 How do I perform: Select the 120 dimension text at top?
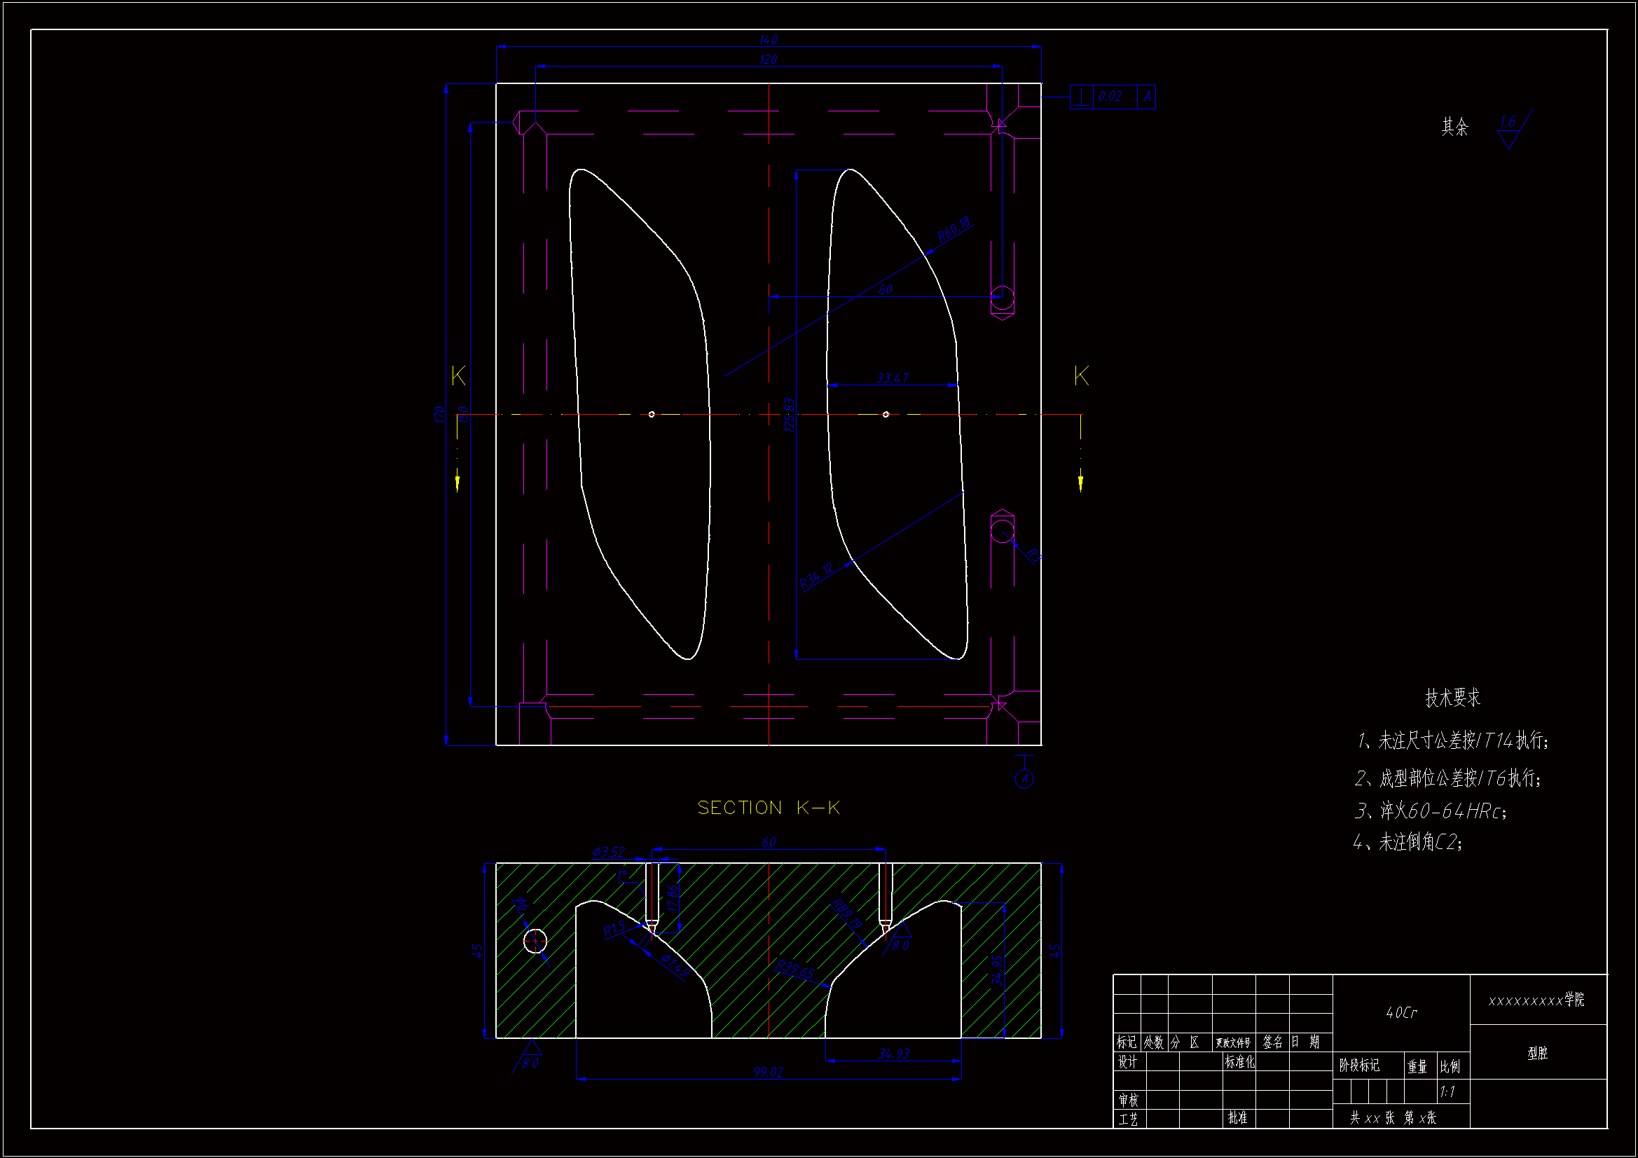(769, 60)
